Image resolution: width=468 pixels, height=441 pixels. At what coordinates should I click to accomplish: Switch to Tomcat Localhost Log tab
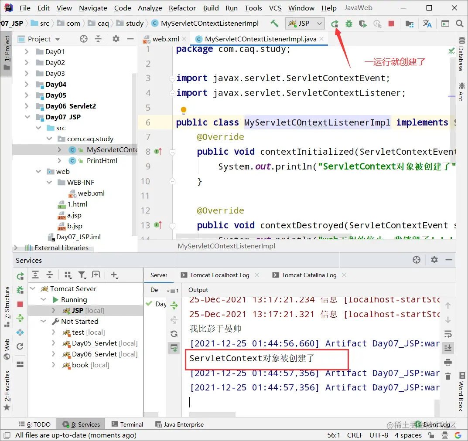[x=219, y=275]
